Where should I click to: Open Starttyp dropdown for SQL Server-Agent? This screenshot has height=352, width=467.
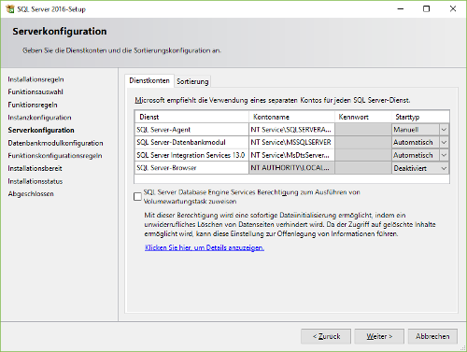coord(444,130)
